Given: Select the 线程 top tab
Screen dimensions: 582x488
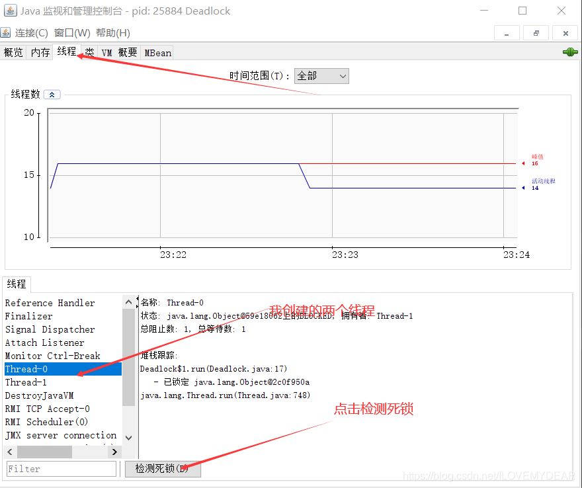Looking at the screenshot, I should click(67, 52).
